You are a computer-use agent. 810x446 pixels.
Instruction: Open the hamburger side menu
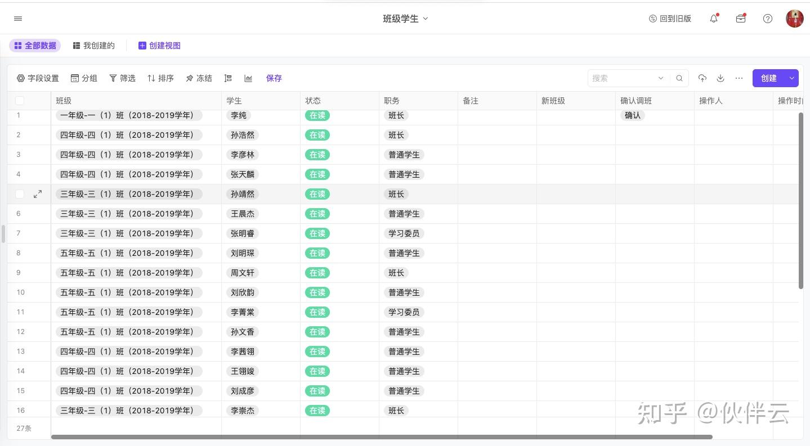click(x=18, y=19)
